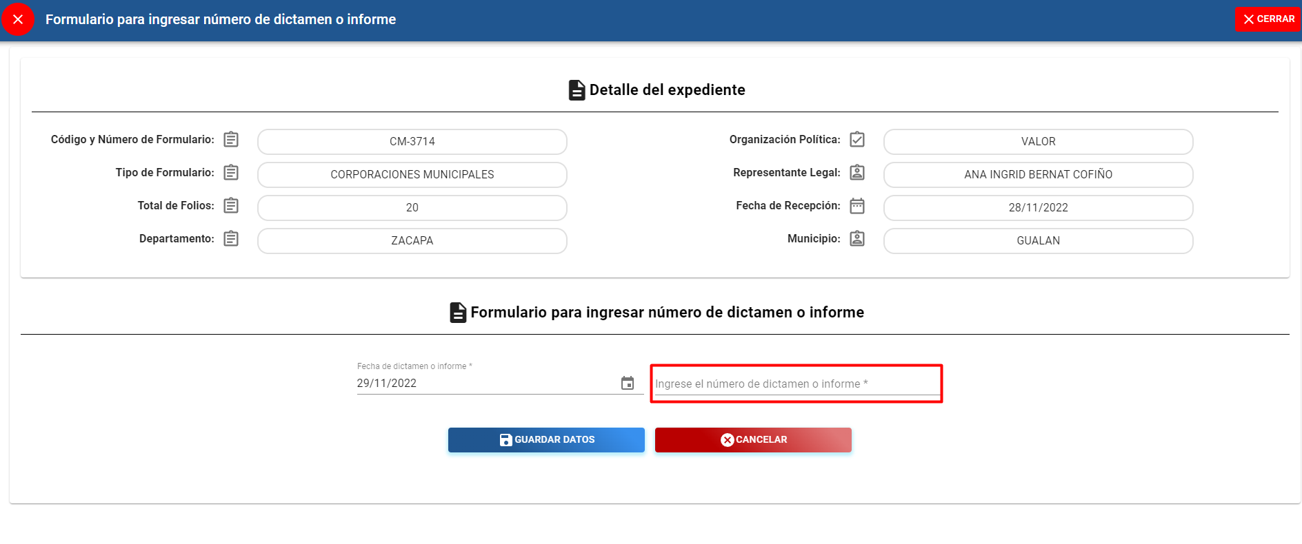Click the document icon beside Detalle del expediente

(x=577, y=90)
